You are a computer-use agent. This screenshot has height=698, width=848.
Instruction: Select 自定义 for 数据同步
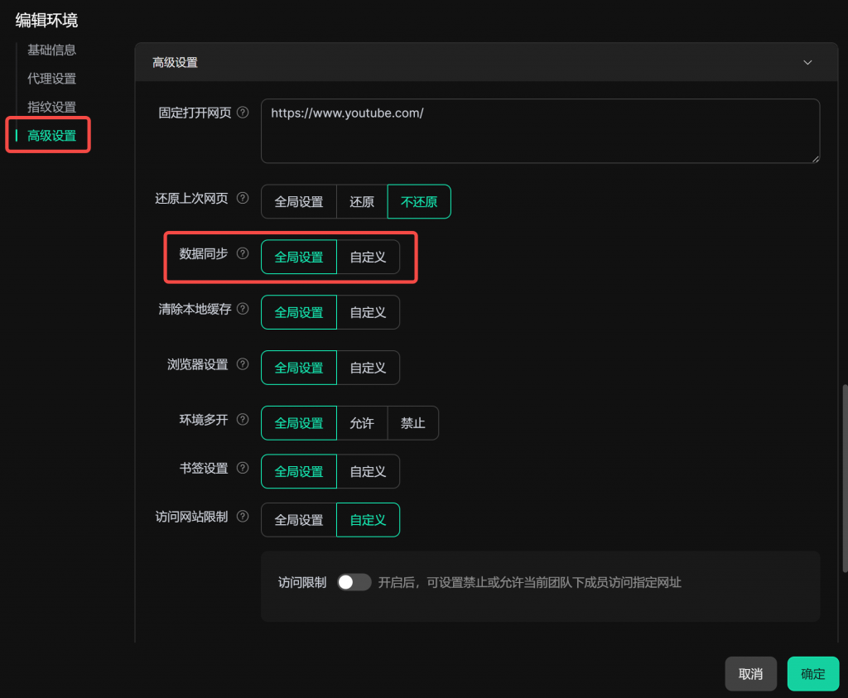368,258
